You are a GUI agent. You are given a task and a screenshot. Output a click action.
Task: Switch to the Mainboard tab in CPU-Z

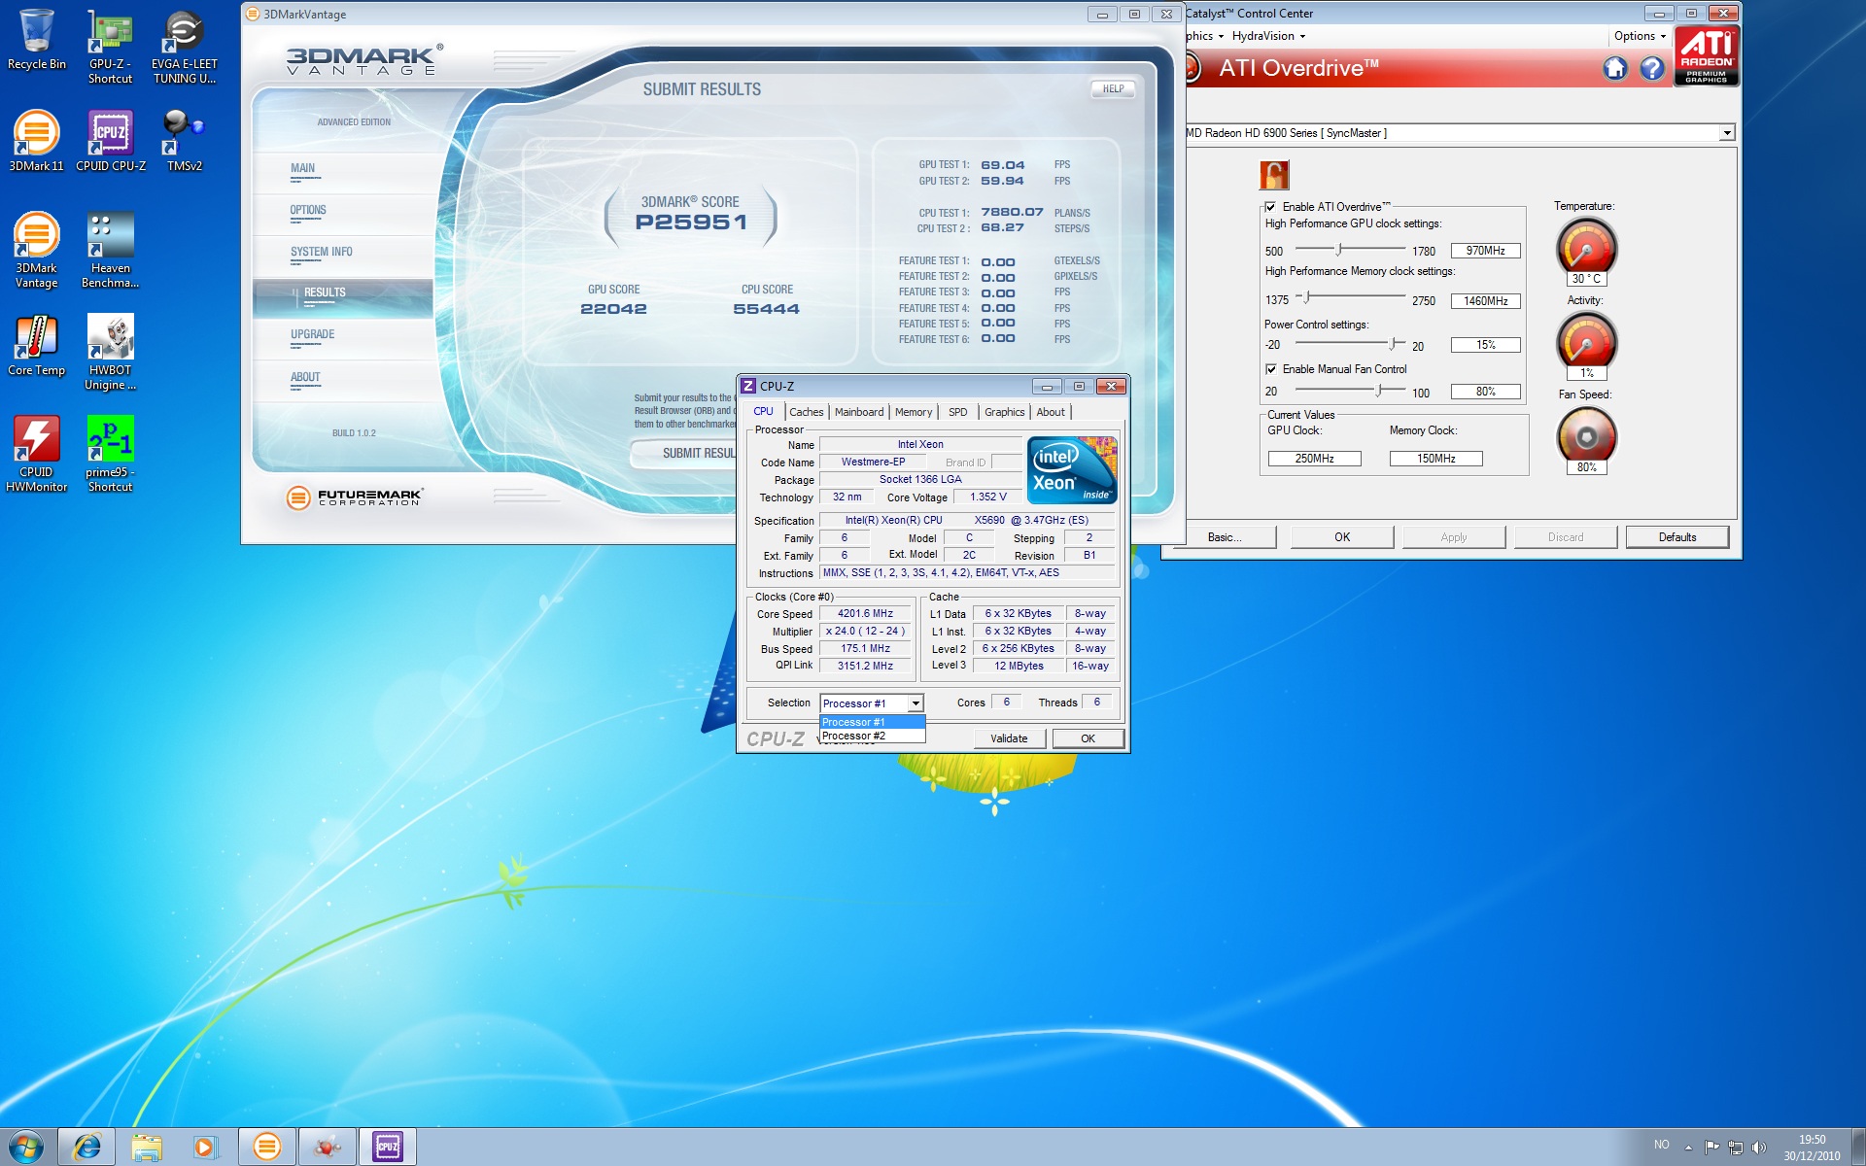coord(859,412)
